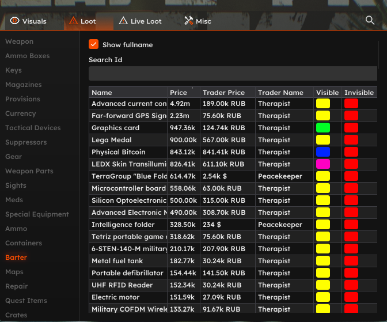Screen dimensions: 387x322
Task: Click the search magnifier icon
Action: (x=370, y=20)
